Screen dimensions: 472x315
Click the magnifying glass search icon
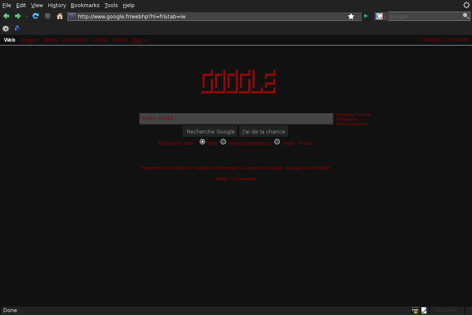tap(466, 16)
